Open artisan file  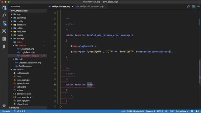coord(20,90)
